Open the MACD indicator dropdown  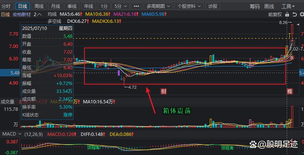click(x=11, y=134)
